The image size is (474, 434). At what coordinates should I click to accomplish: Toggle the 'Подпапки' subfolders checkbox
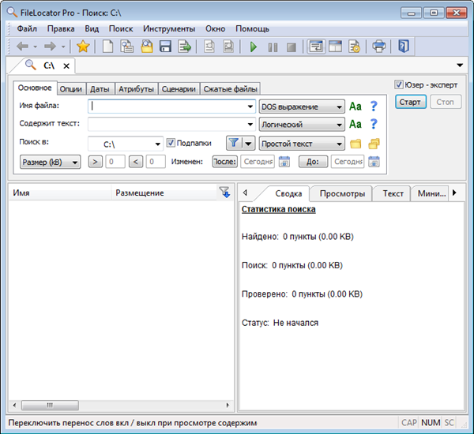(171, 143)
